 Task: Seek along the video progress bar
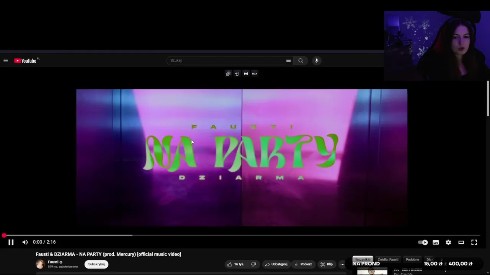242,236
